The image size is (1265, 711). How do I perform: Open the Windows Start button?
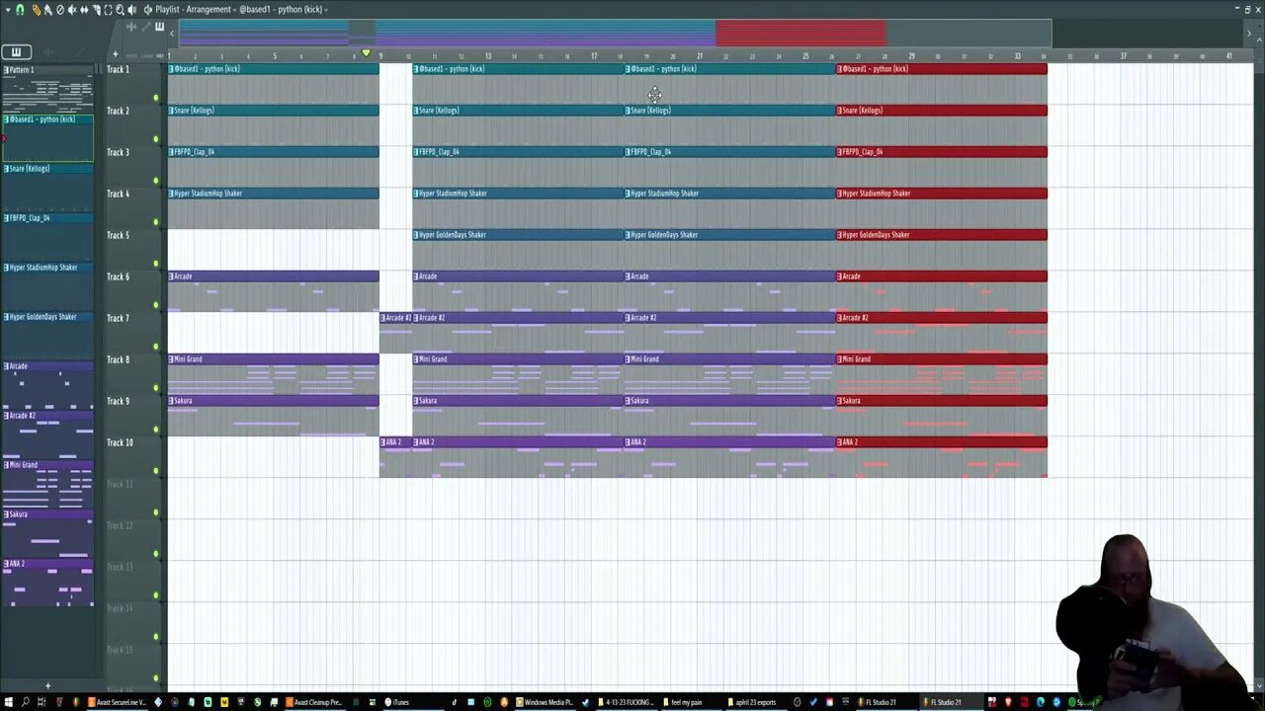[9, 702]
